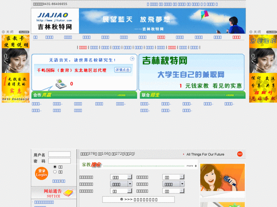
Task: Click the 合作共赢 section title
Action: click(x=42, y=95)
